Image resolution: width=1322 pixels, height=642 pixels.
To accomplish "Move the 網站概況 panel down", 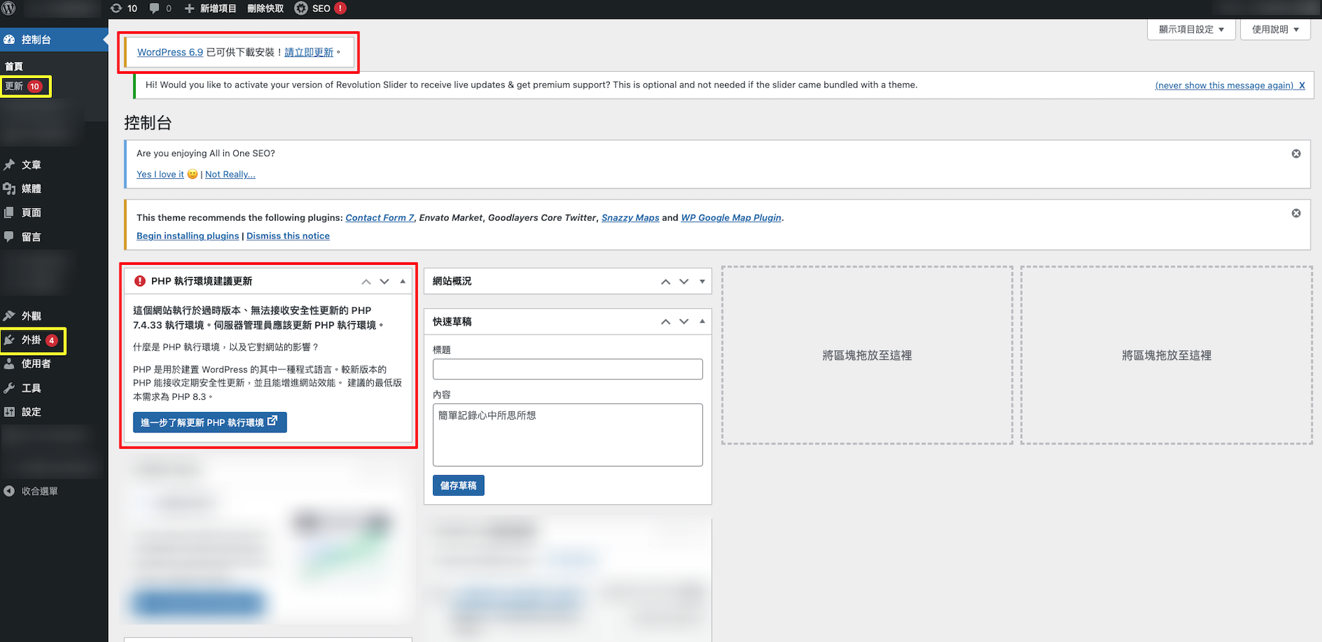I will [684, 282].
